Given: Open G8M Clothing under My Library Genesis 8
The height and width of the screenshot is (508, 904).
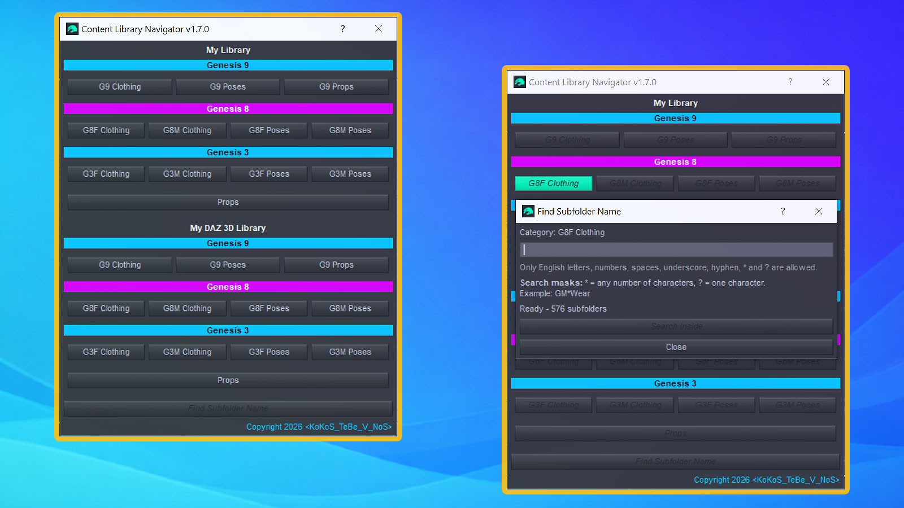Looking at the screenshot, I should point(188,130).
